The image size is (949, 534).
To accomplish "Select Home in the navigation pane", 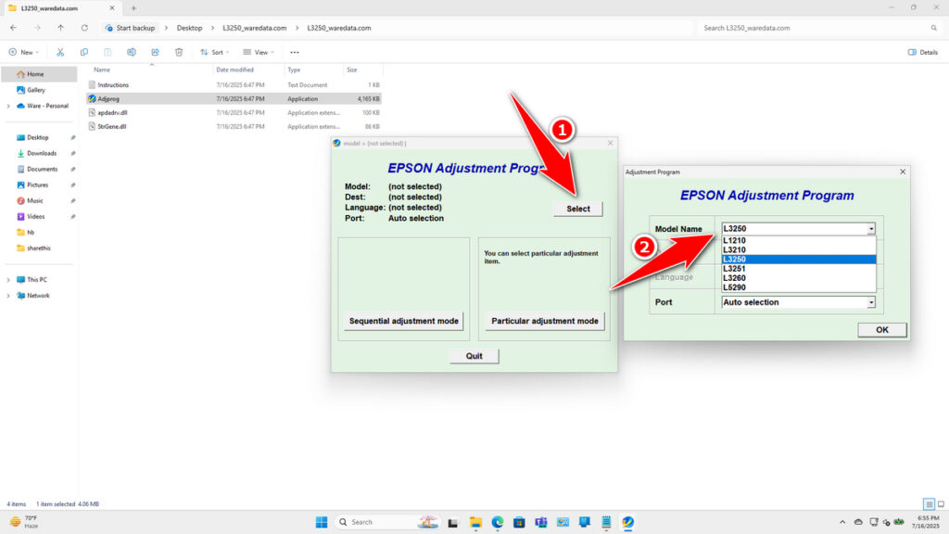I will pos(39,74).
